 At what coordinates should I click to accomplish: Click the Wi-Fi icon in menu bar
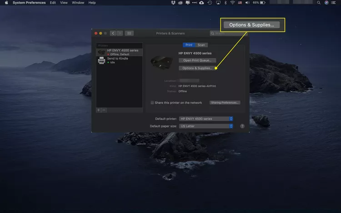click(232, 3)
